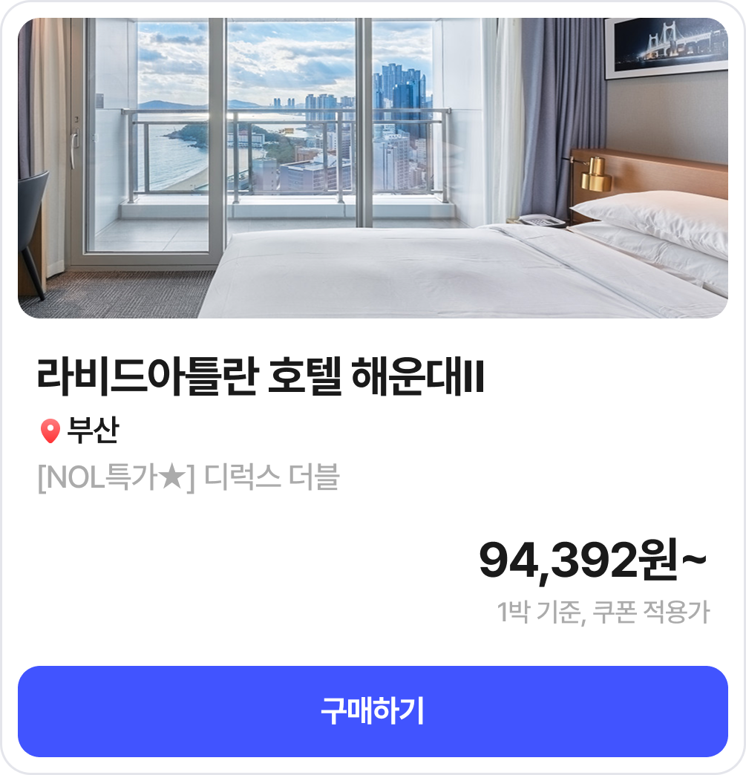Click the red location pin icon

pos(50,431)
